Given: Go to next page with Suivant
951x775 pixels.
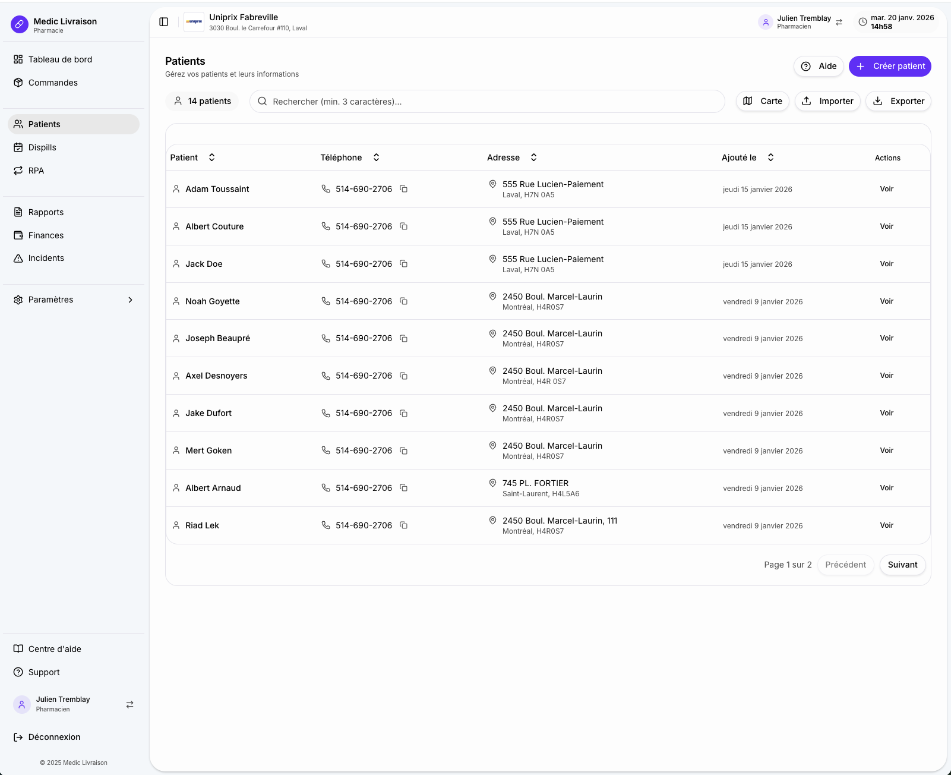Looking at the screenshot, I should tap(902, 565).
